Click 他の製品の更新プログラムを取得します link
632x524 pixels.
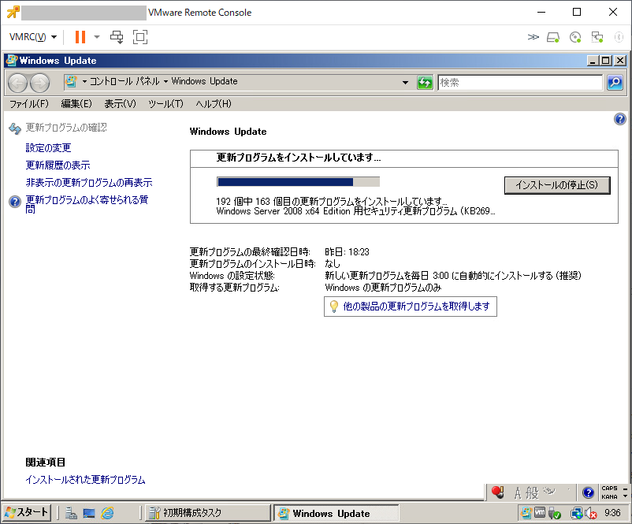click(416, 307)
